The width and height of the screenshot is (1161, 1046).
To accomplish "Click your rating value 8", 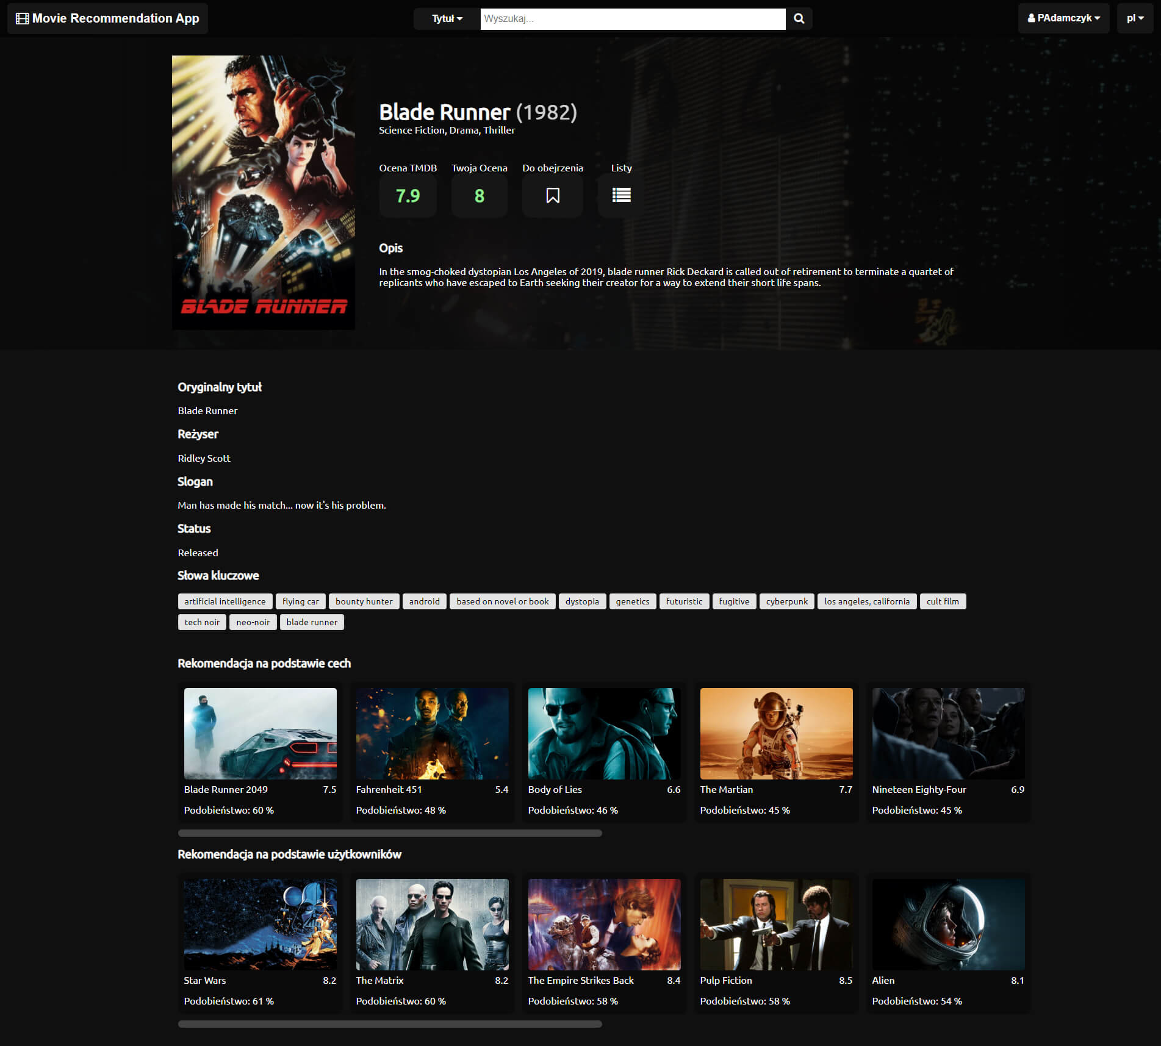I will [480, 195].
